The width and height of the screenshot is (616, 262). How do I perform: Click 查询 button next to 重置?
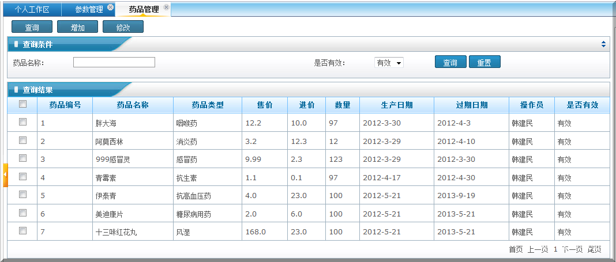click(x=450, y=63)
